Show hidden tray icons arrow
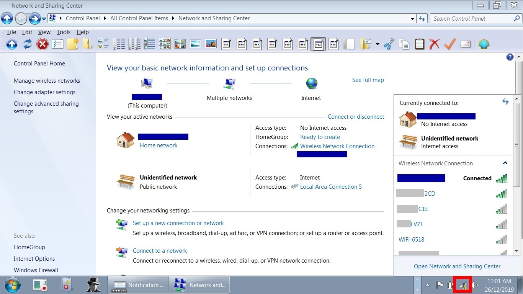The image size is (523, 294). (428, 285)
